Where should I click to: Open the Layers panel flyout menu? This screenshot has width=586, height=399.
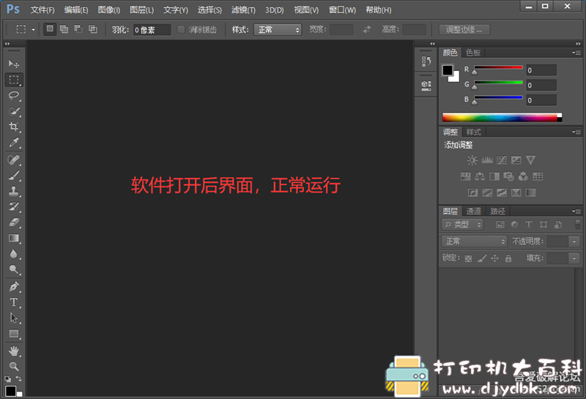576,212
